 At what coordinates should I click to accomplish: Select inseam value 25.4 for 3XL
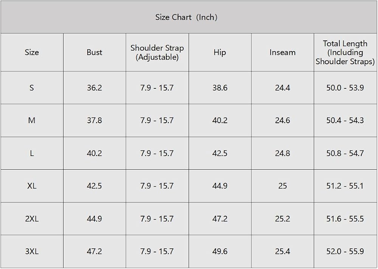[282, 251]
